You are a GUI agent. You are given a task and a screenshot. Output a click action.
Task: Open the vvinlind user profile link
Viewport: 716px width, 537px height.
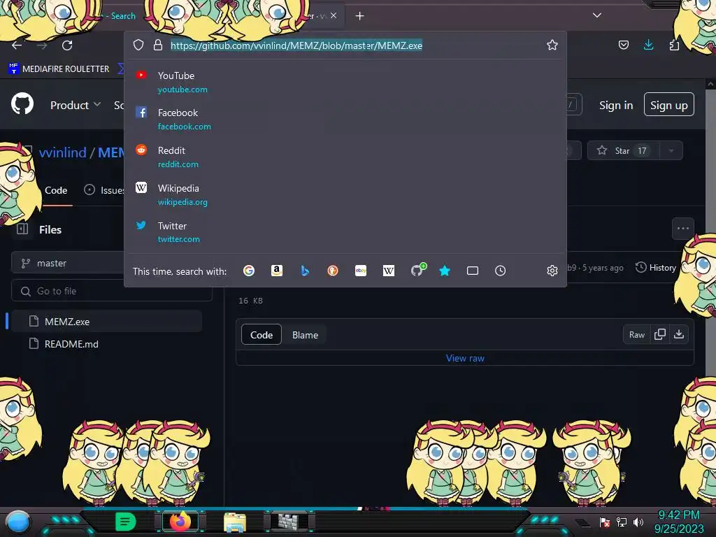62,152
